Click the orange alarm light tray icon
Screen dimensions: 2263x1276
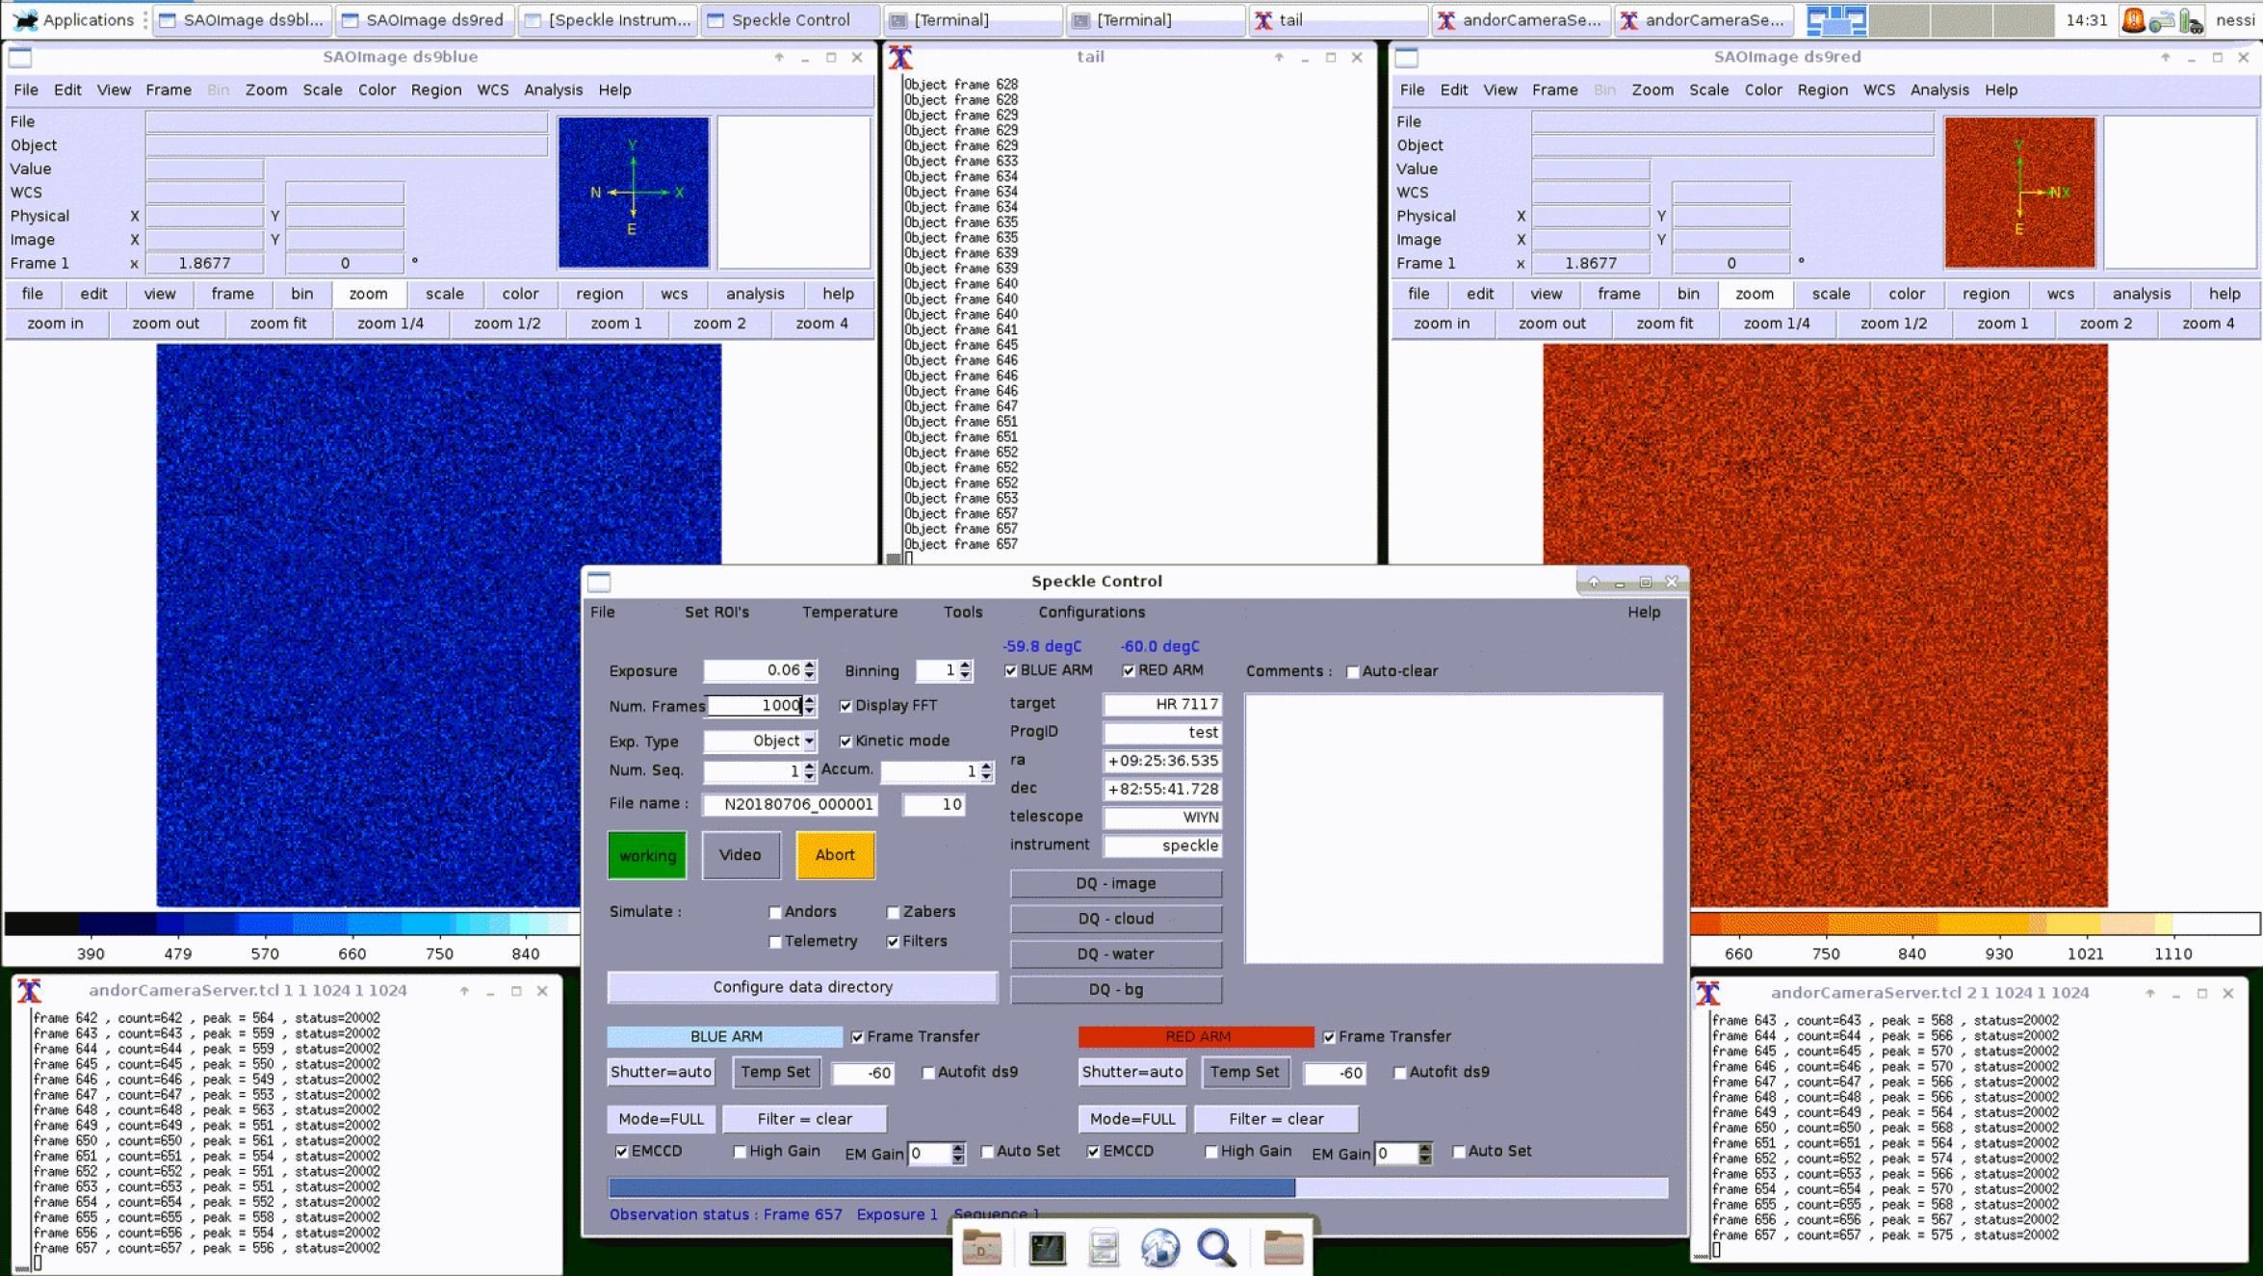[x=2133, y=19]
